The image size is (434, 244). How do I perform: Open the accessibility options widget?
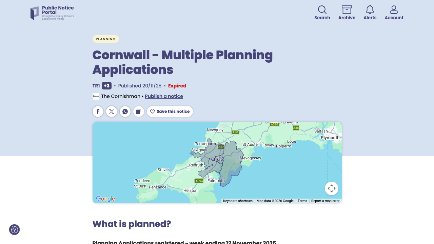[x=14, y=229]
